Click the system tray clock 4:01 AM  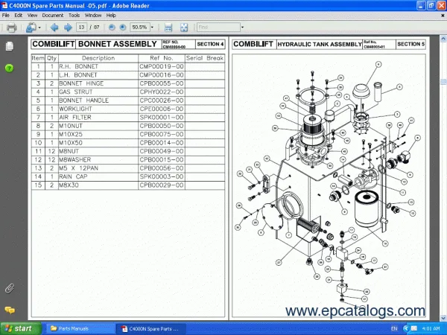tap(431, 329)
